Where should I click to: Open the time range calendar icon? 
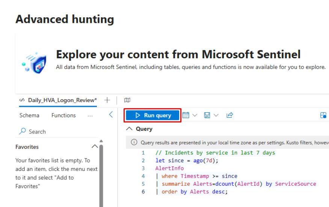(186, 115)
